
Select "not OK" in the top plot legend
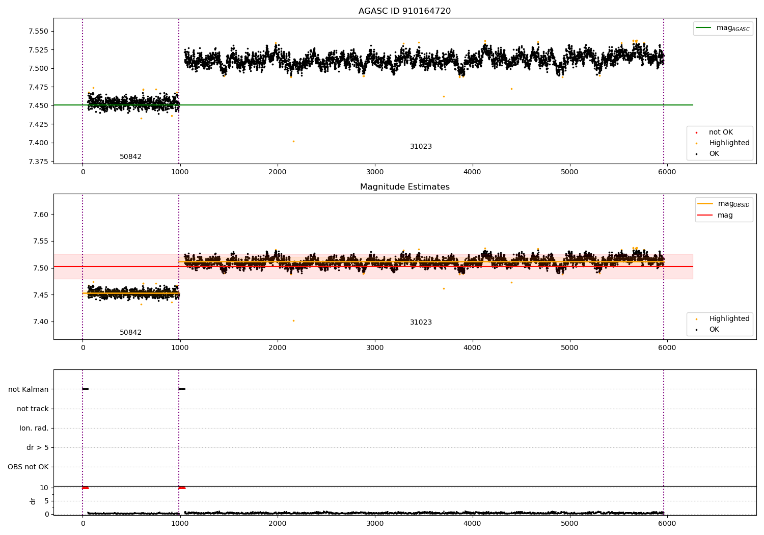click(721, 132)
